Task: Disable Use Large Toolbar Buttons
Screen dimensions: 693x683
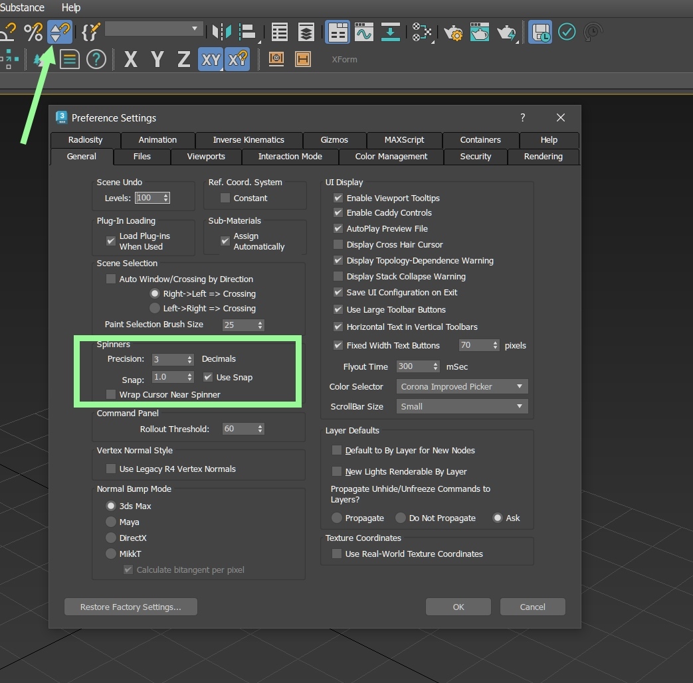Action: [338, 309]
